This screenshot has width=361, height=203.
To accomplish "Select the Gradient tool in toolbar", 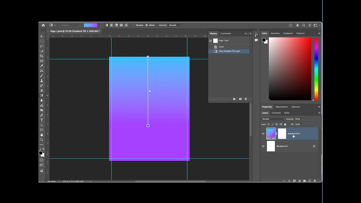I will (41, 95).
